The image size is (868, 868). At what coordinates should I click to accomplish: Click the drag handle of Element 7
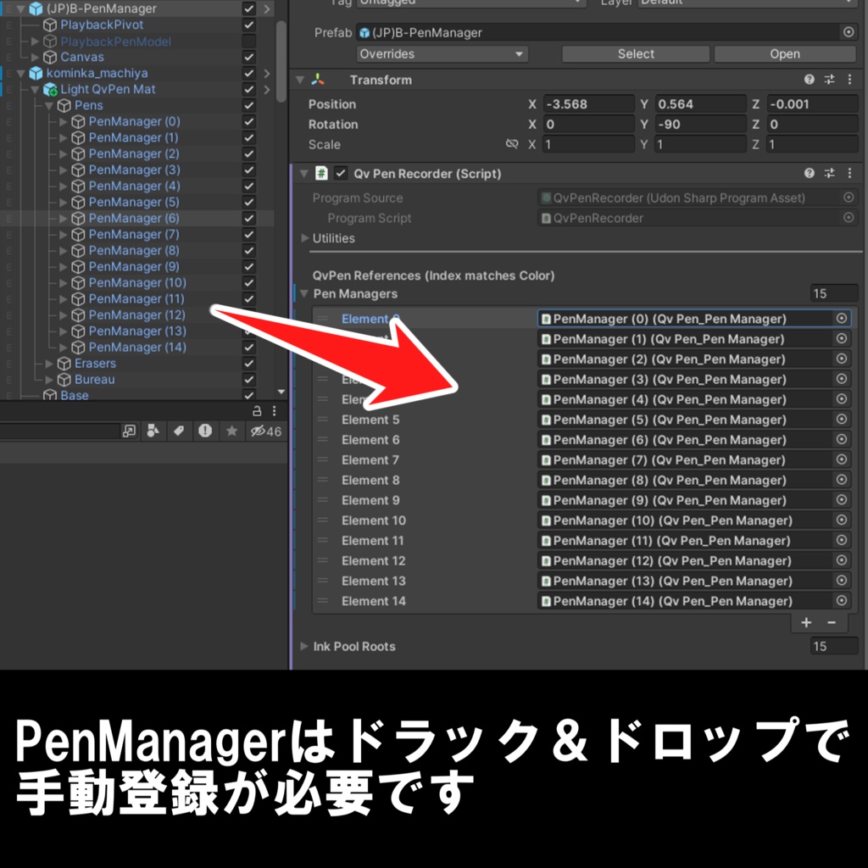[x=323, y=459]
